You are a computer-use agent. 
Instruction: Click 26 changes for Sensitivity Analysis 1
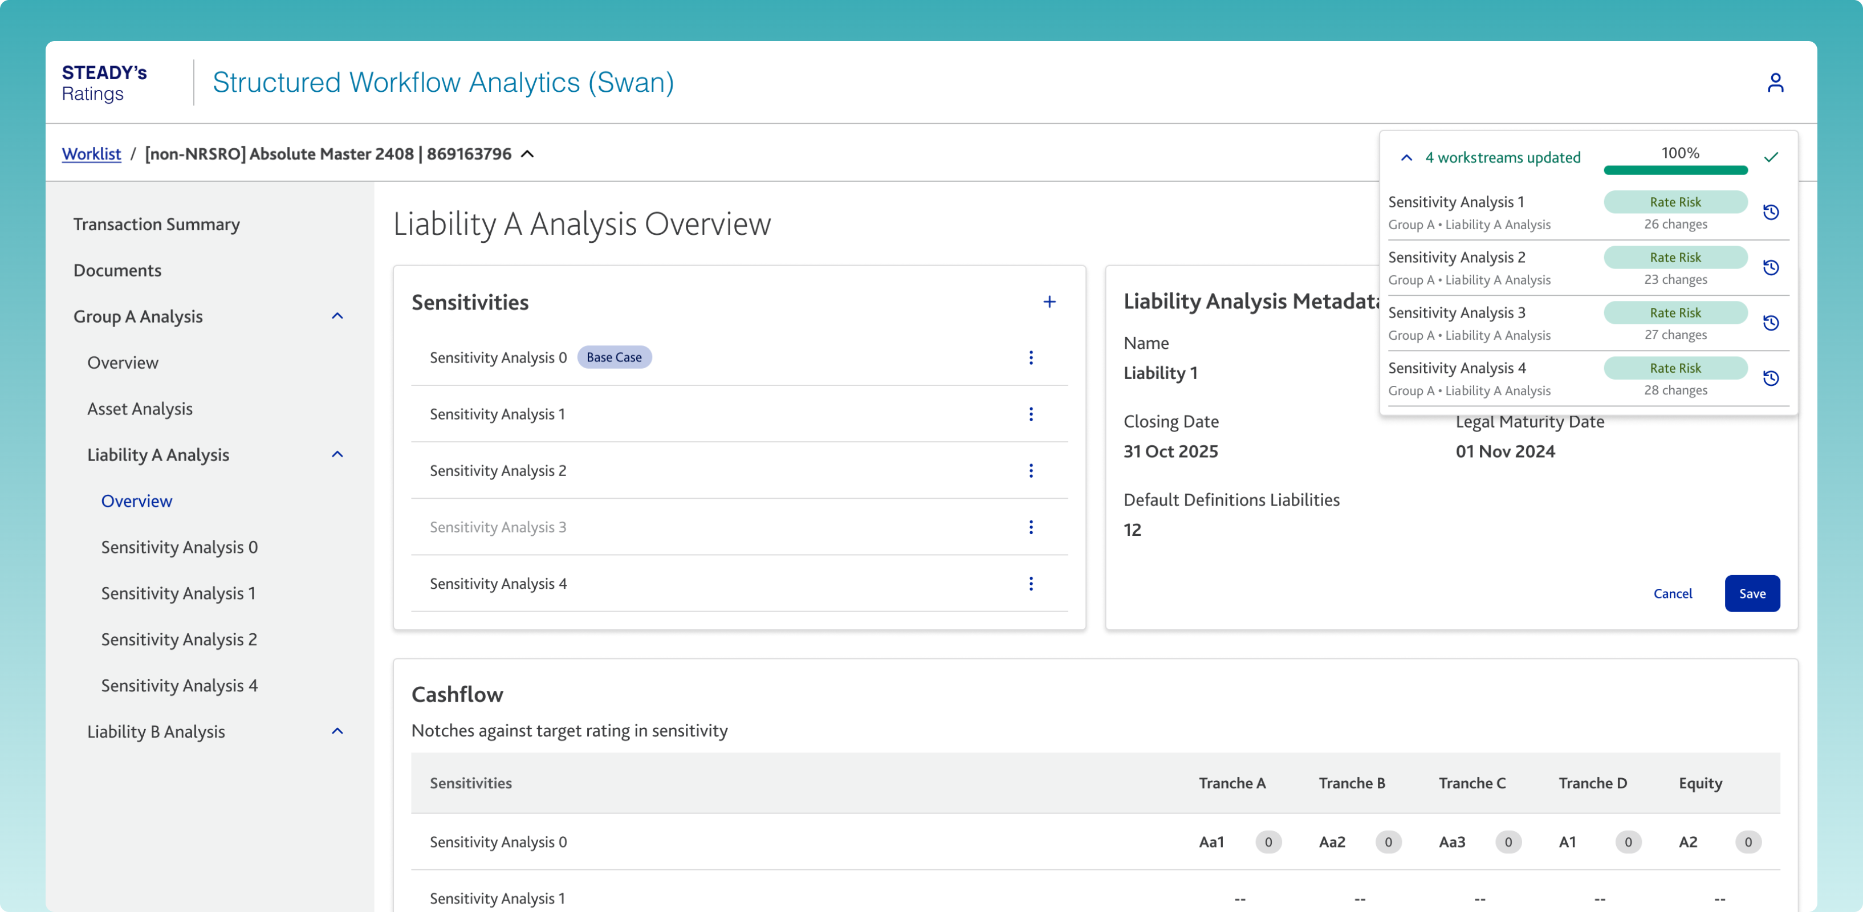click(1675, 224)
